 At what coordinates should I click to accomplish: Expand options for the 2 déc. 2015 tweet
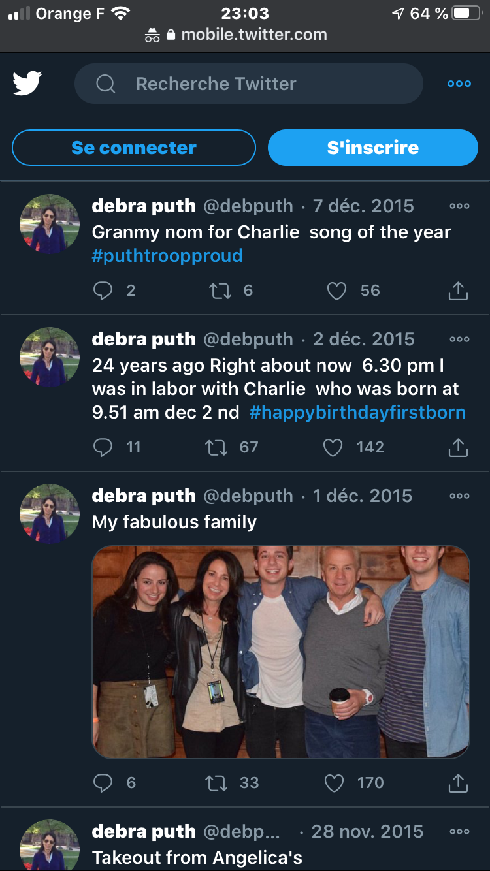pyautogui.click(x=459, y=340)
